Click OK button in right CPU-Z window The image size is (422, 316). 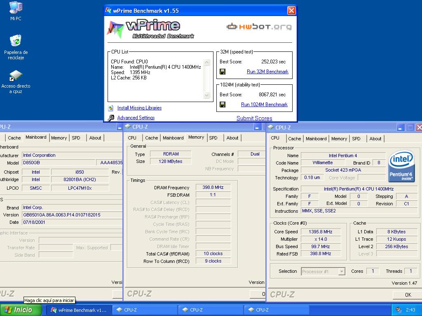tap(408, 295)
